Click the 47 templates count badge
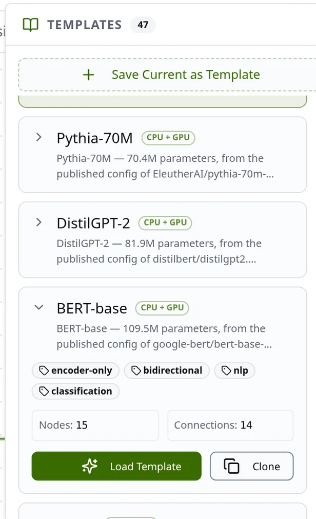The height and width of the screenshot is (519, 316). point(143,25)
